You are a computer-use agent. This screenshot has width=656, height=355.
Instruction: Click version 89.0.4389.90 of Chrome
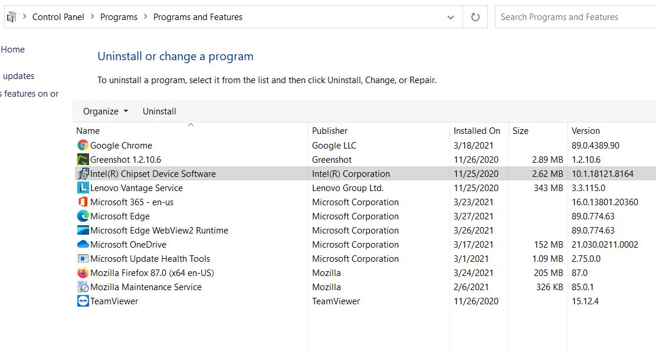tap(595, 146)
